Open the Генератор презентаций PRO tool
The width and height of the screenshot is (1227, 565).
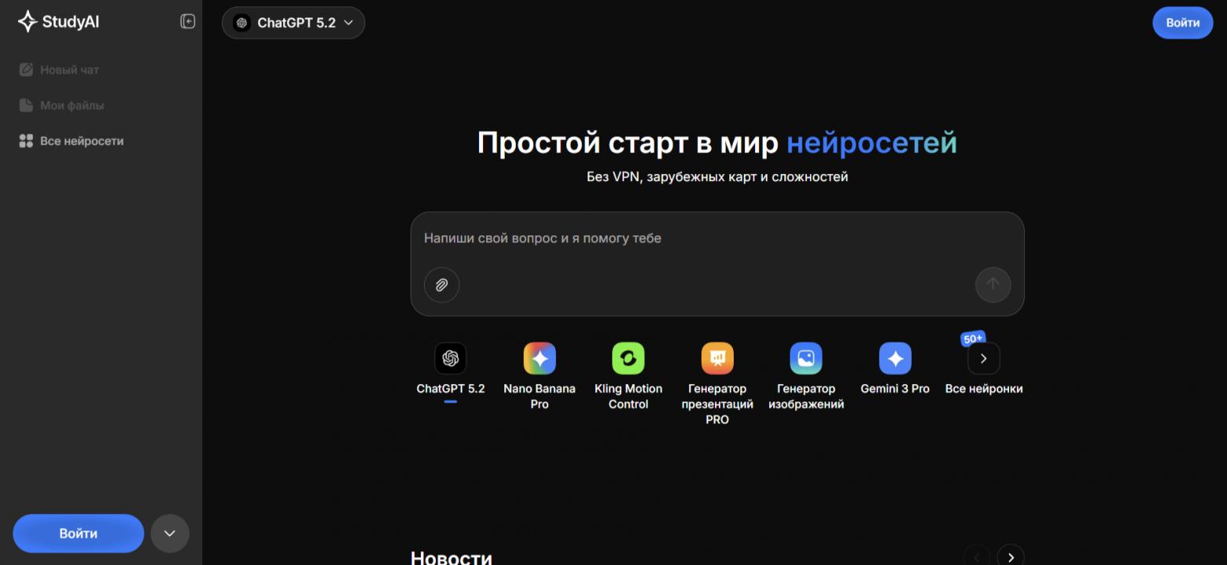[717, 358]
